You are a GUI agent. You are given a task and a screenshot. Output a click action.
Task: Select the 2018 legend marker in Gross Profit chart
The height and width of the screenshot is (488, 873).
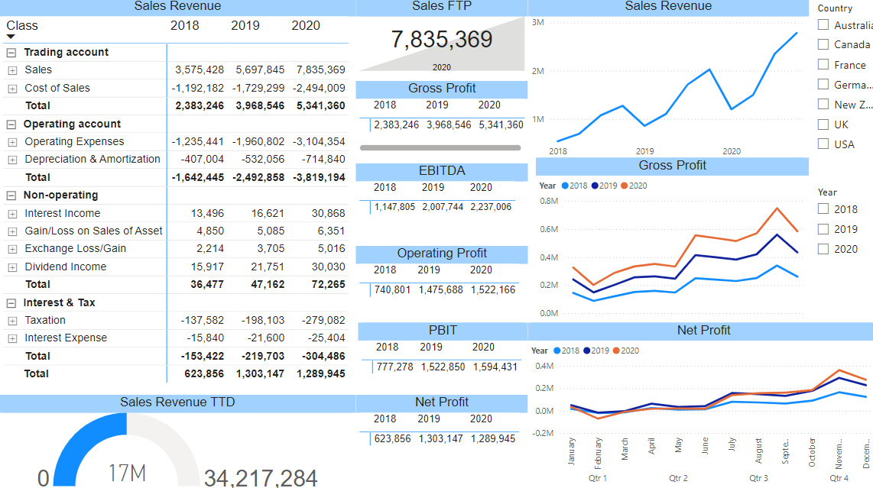pyautogui.click(x=565, y=185)
